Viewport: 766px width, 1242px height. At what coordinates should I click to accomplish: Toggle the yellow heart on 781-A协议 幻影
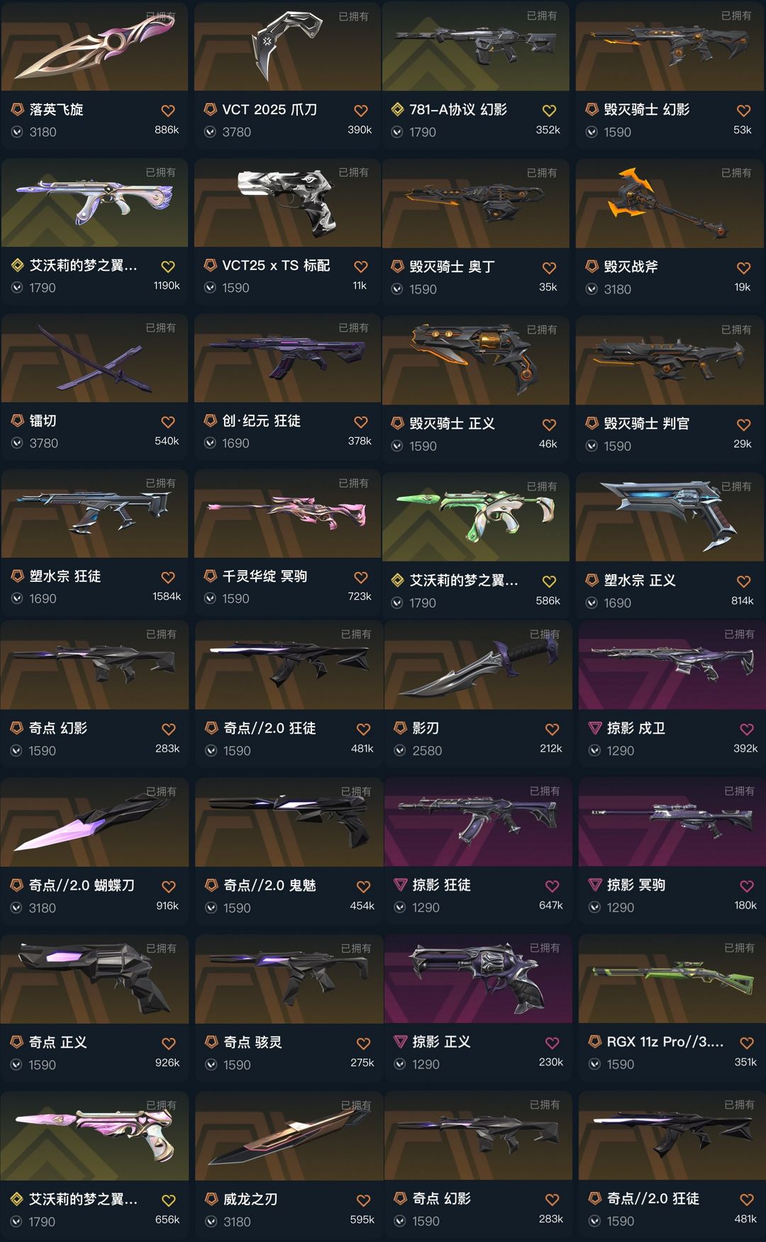pos(549,111)
